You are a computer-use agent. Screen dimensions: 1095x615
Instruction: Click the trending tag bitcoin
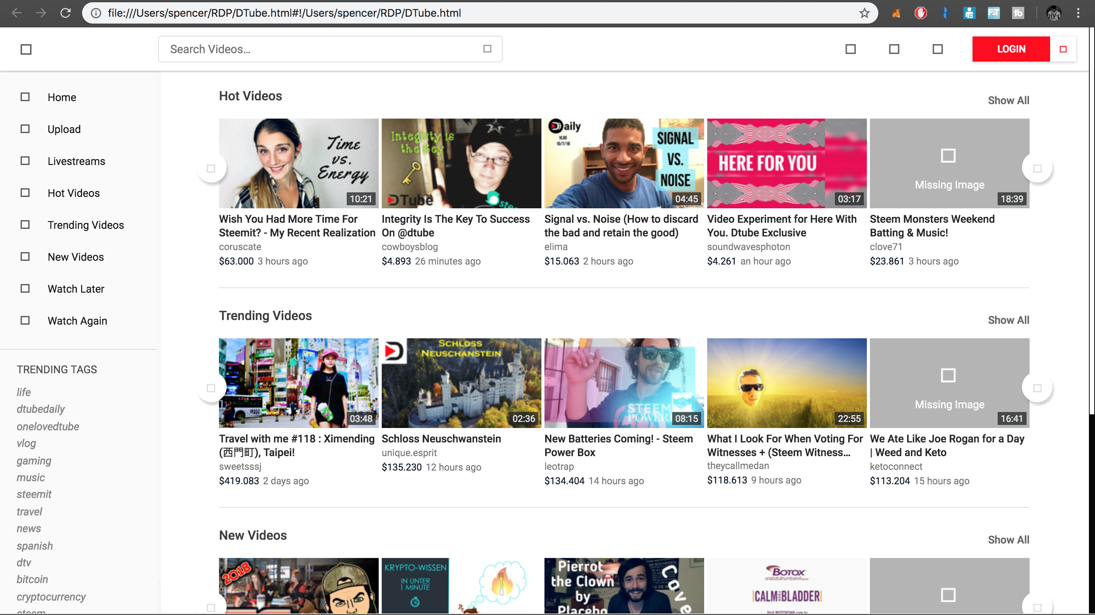(32, 580)
